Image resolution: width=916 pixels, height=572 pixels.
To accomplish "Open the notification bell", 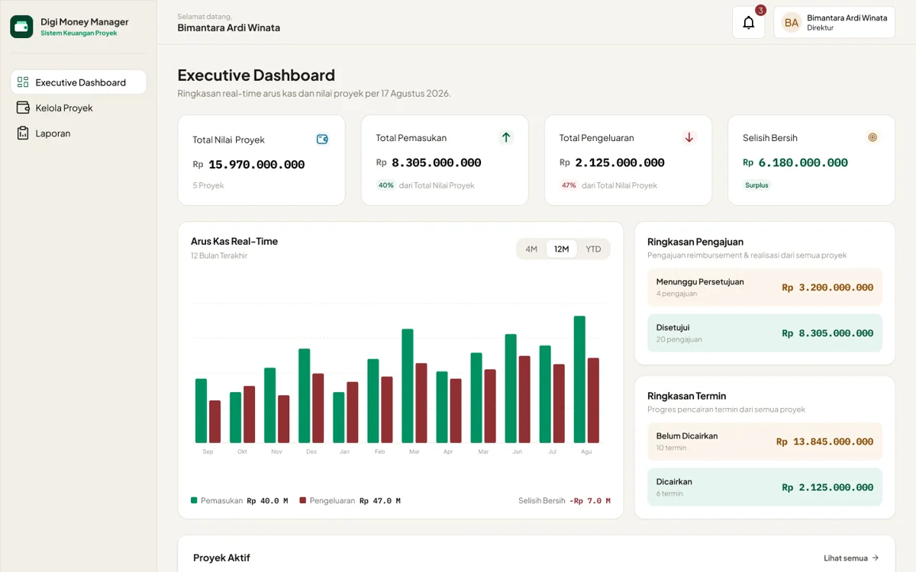I will click(749, 23).
